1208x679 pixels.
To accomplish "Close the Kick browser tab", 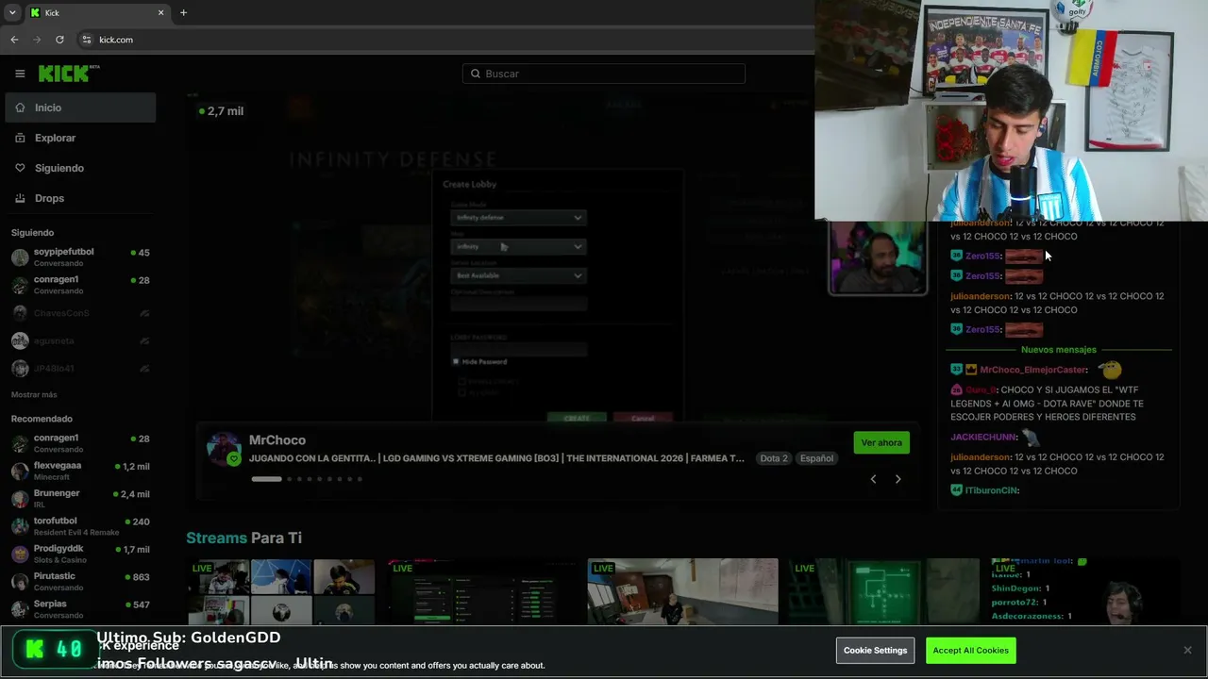I will (x=160, y=12).
